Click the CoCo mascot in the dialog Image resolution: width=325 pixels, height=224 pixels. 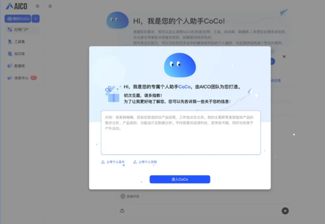click(x=180, y=65)
